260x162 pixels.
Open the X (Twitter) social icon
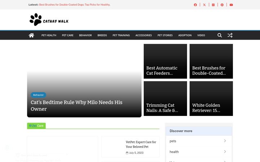tap(204, 5)
